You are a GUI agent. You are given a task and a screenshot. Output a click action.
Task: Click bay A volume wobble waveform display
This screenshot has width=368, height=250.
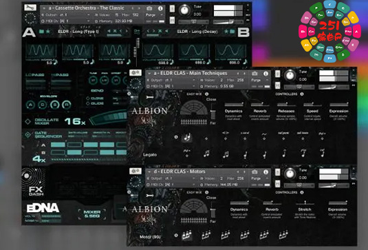[41, 50]
